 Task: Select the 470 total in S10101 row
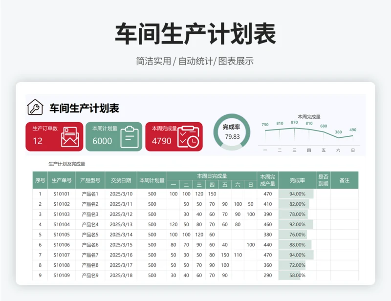tap(267, 194)
